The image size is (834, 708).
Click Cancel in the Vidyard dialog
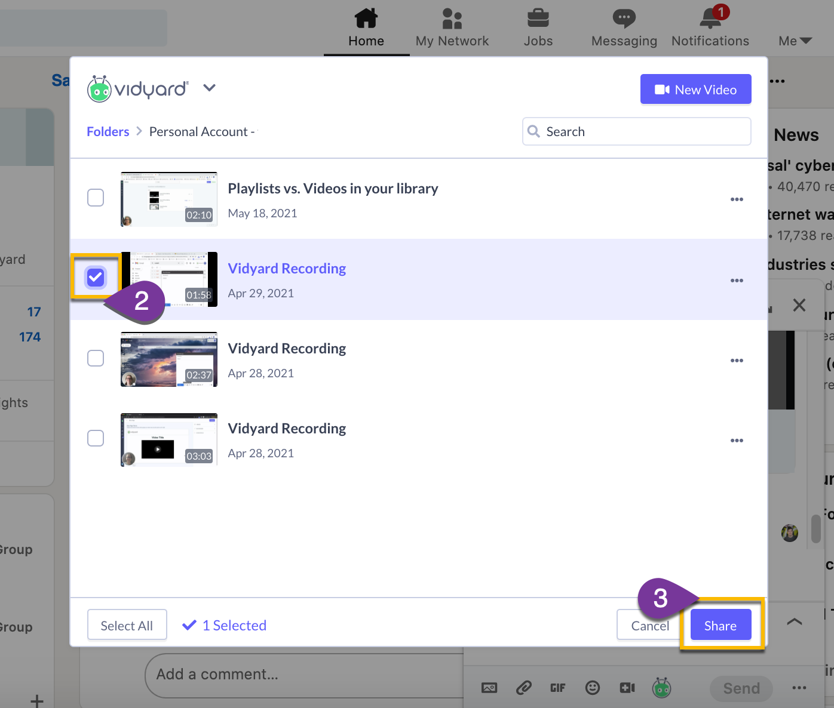(650, 625)
